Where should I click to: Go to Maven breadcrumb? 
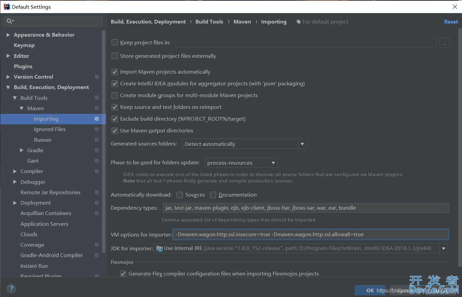(x=242, y=22)
